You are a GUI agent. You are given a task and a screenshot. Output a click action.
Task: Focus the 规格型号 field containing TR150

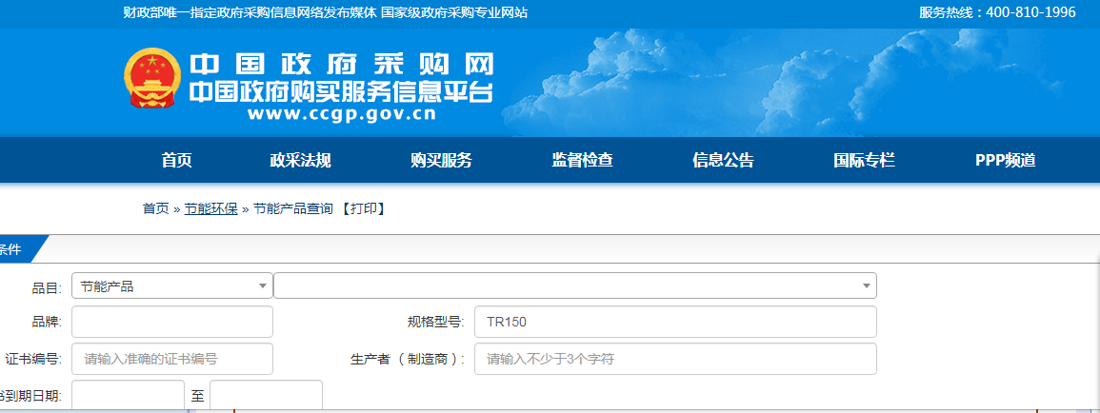pyautogui.click(x=674, y=322)
